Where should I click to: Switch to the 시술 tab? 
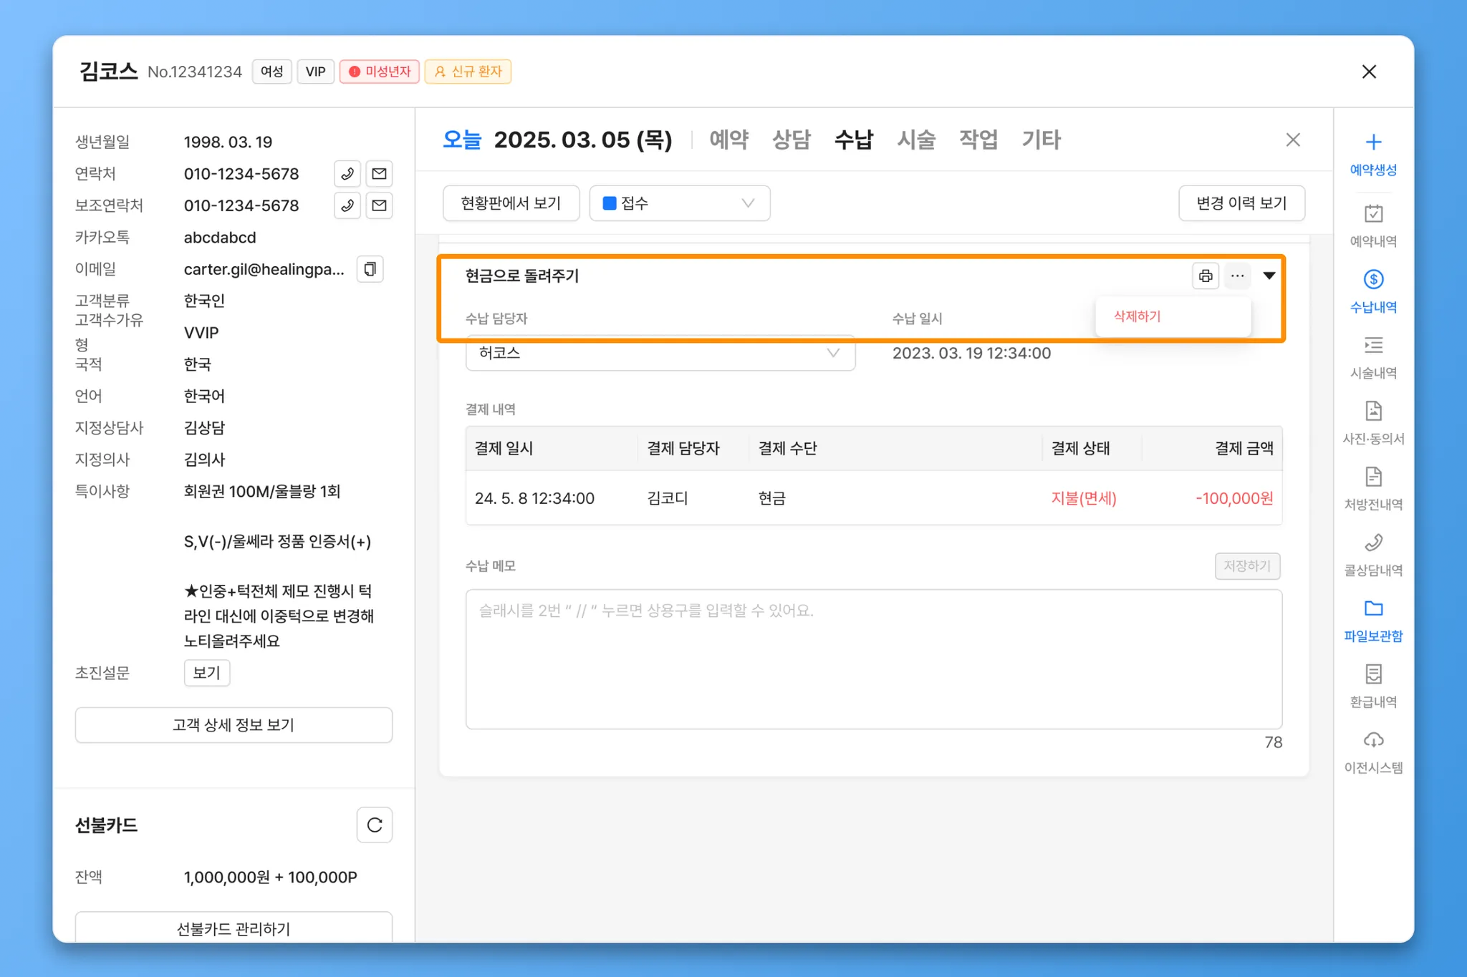coord(916,140)
